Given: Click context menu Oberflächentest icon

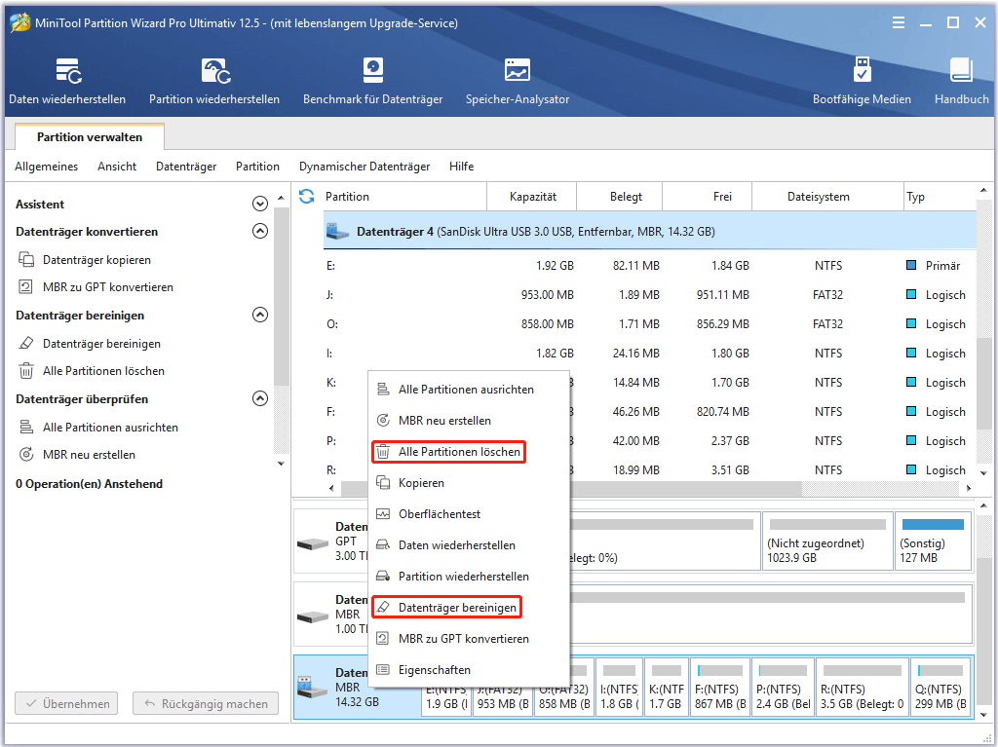Looking at the screenshot, I should (x=383, y=513).
